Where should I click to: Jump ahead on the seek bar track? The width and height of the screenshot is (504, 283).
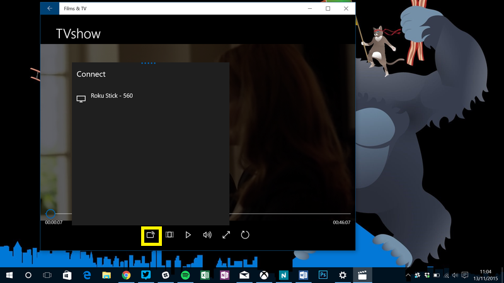[x=290, y=213]
